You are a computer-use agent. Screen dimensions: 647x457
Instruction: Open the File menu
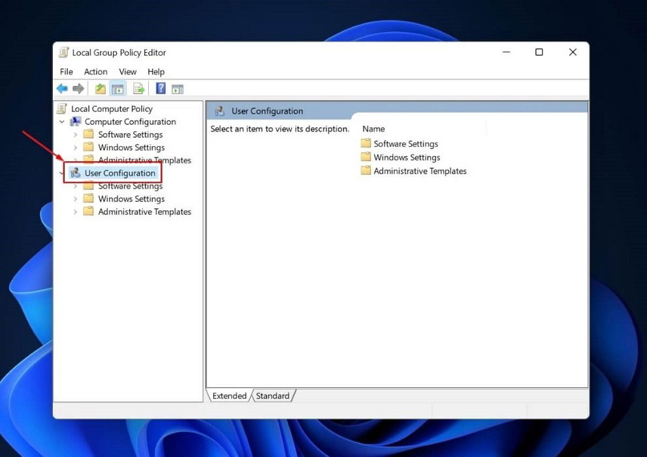click(x=66, y=72)
